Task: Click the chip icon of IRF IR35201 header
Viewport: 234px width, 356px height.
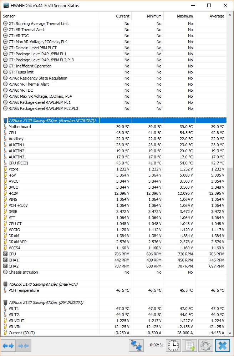Action: (5, 302)
